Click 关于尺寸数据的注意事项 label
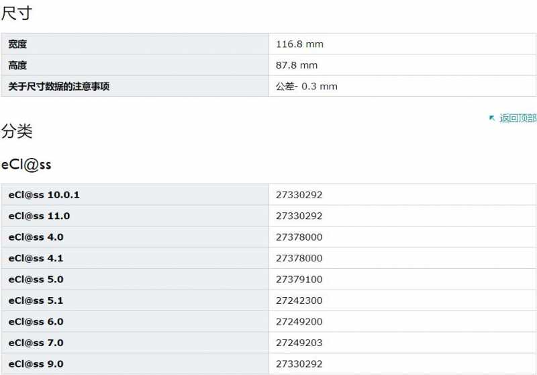 [x=59, y=87]
